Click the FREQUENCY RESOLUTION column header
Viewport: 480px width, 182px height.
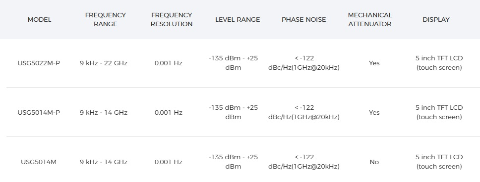point(172,20)
